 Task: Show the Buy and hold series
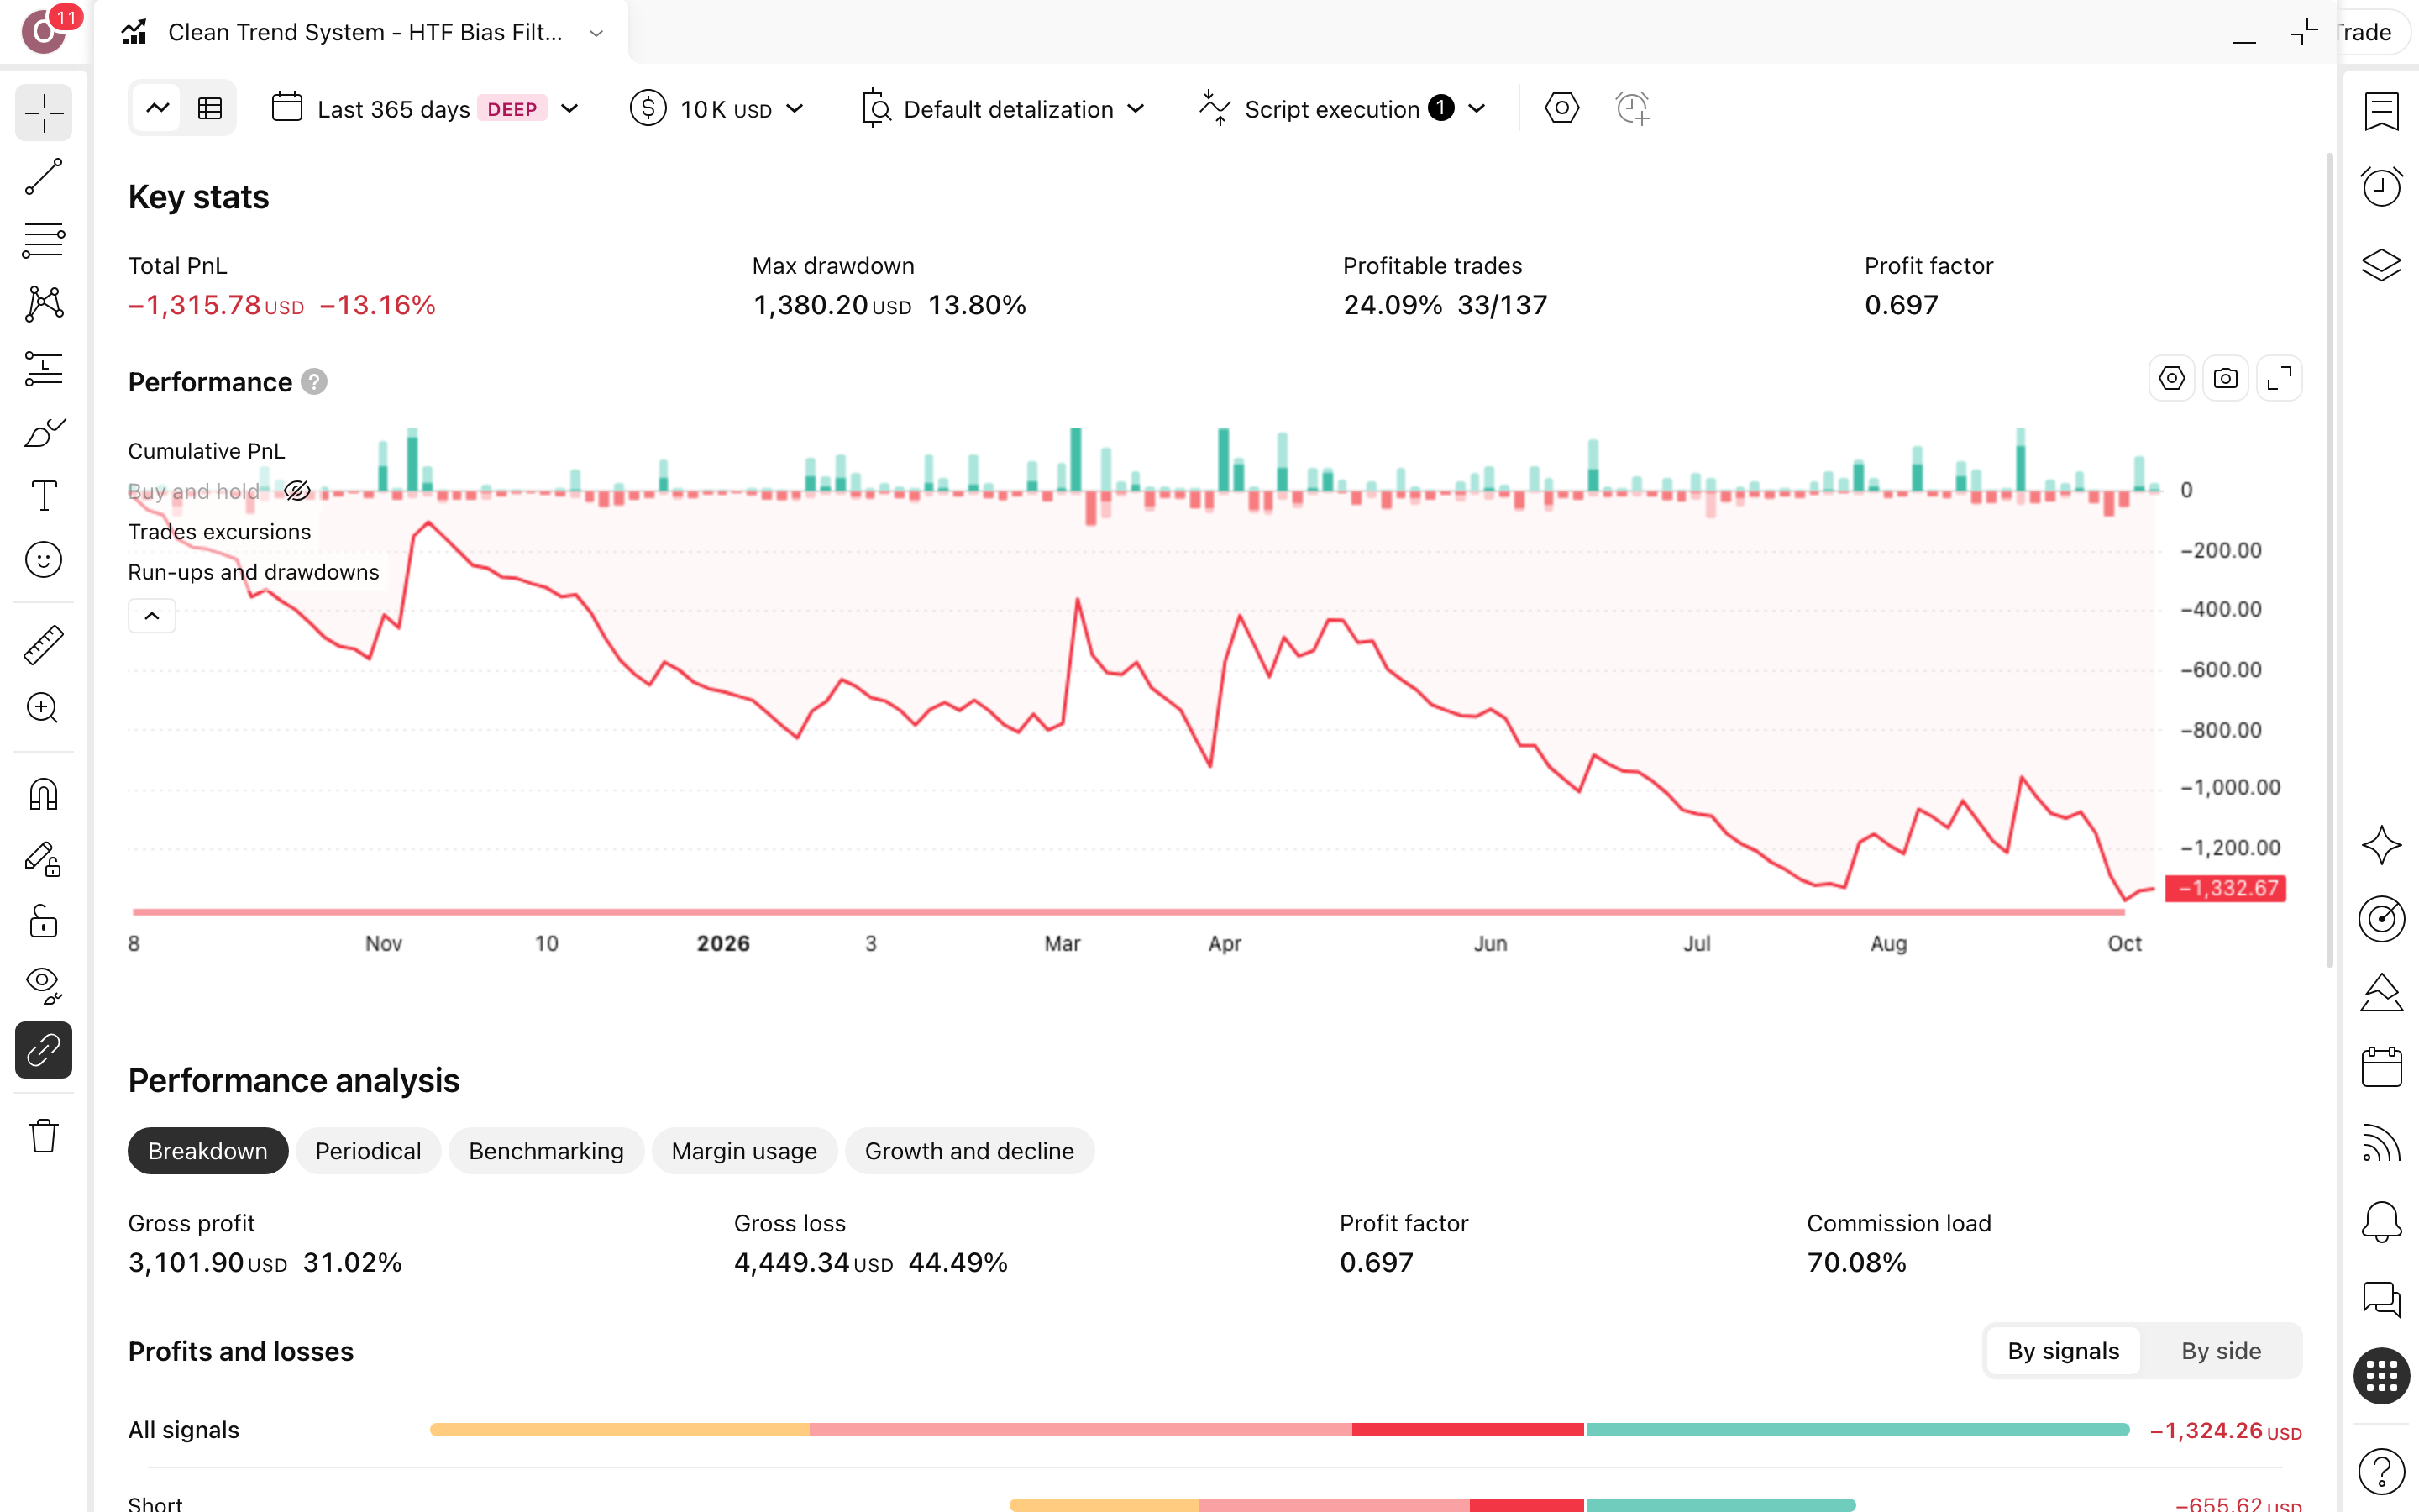pyautogui.click(x=296, y=491)
